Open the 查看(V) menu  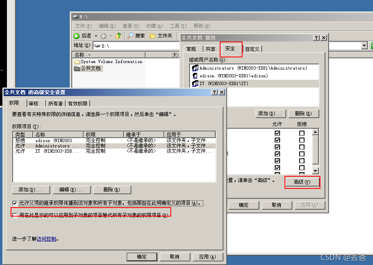pyautogui.click(x=130, y=26)
